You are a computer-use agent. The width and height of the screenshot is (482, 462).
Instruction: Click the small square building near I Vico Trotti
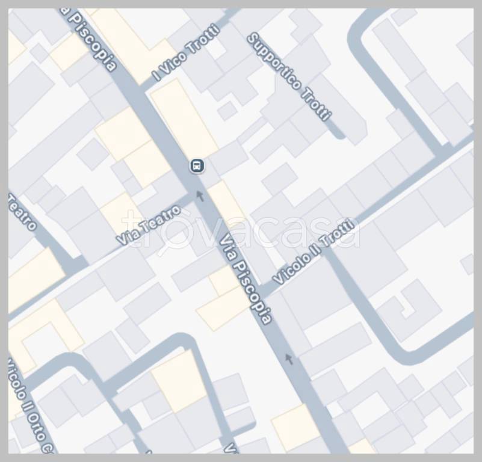pos(227,111)
